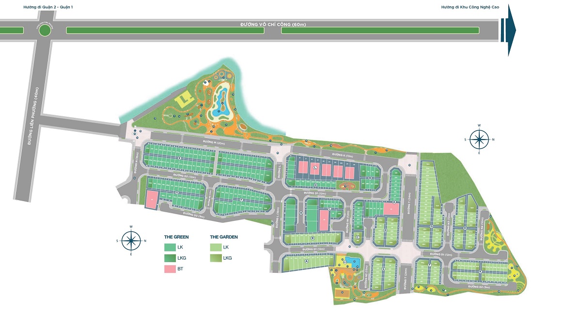Select The Garden LK legend swatch
This screenshot has width=580, height=313.
216,248
